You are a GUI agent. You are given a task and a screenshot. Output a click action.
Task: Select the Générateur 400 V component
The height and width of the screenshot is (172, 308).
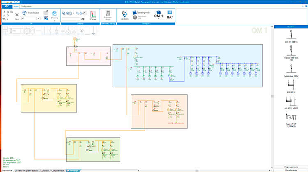click(x=291, y=70)
